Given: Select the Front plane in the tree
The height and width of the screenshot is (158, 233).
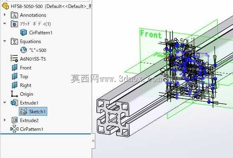Looking at the screenshot, I should pos(26,68).
